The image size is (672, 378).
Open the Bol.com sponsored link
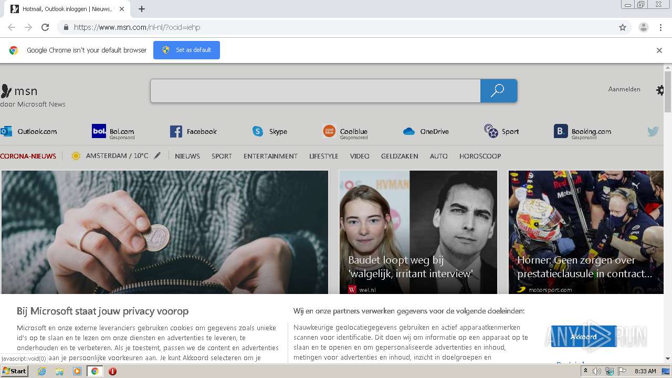(x=113, y=131)
